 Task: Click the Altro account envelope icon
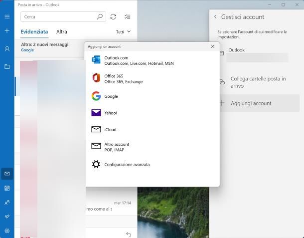pyautogui.click(x=96, y=146)
